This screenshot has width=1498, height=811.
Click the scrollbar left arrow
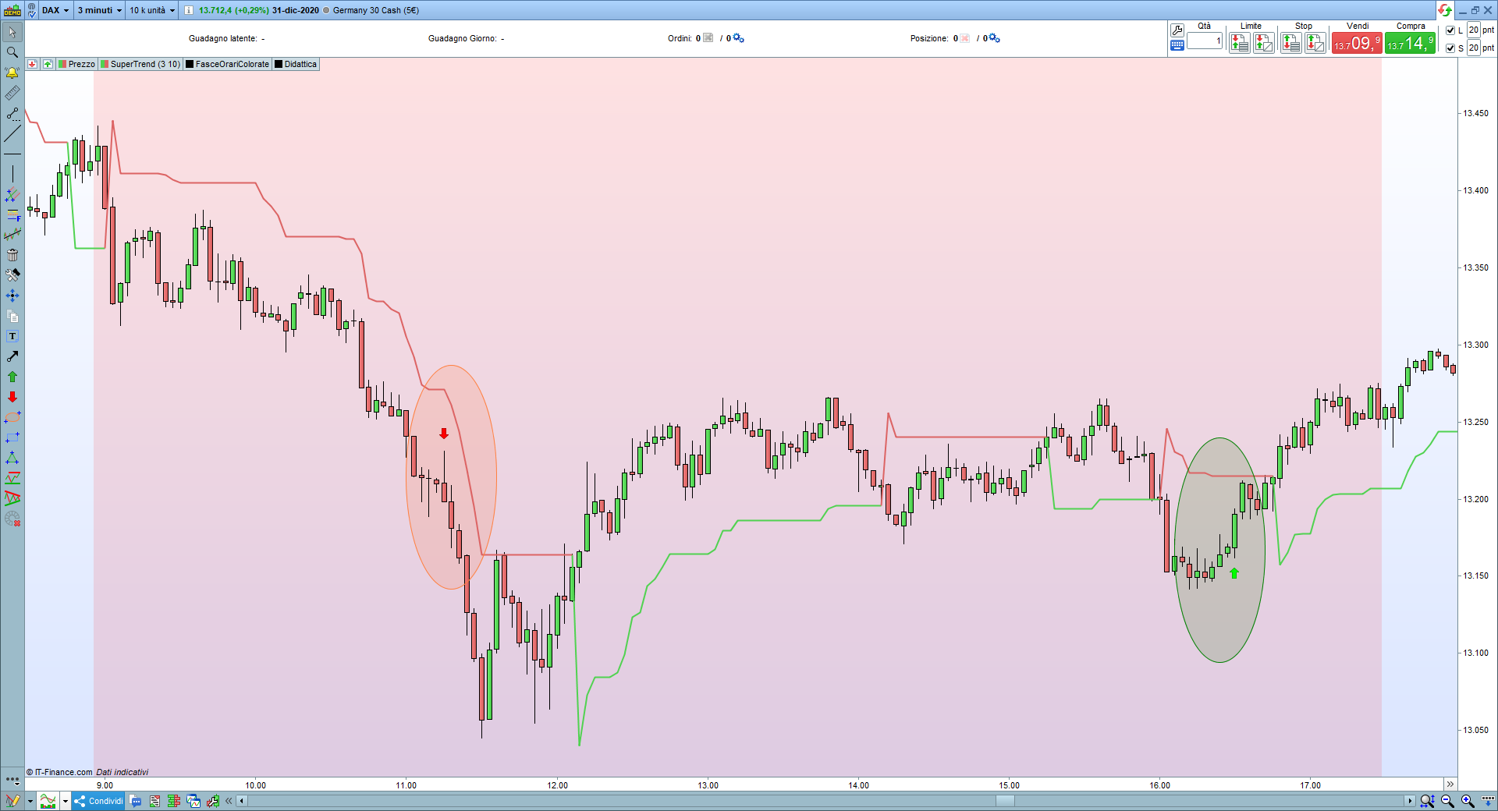tap(242, 801)
